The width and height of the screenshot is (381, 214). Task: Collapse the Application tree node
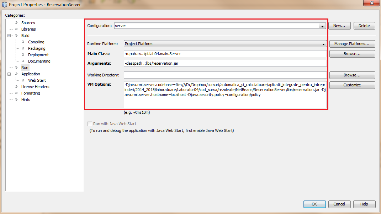(x=9, y=74)
